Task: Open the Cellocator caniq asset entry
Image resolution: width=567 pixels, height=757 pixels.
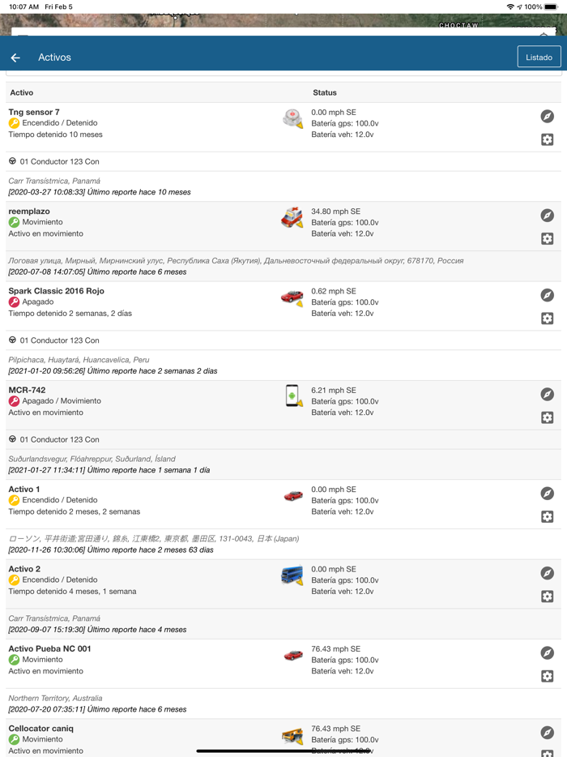Action: [40, 729]
